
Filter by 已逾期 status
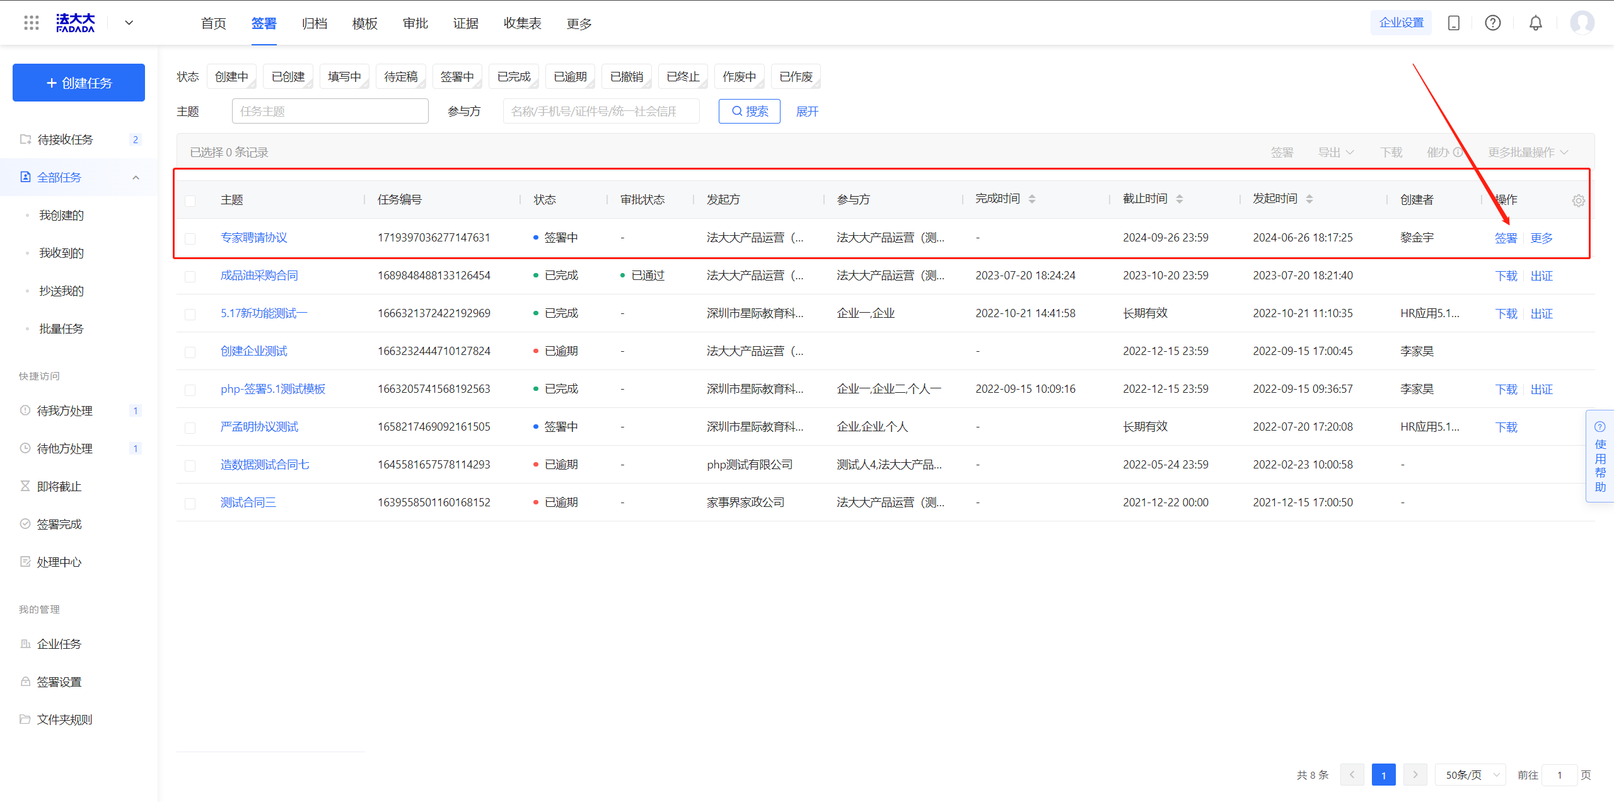[x=570, y=76]
